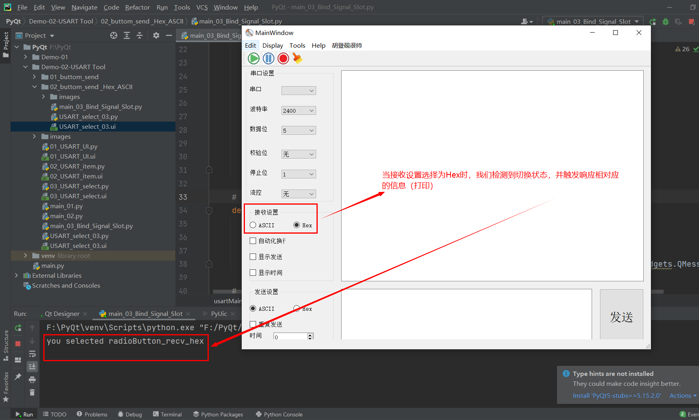Expand the Demo-01 folder
699x420 pixels.
(25, 57)
